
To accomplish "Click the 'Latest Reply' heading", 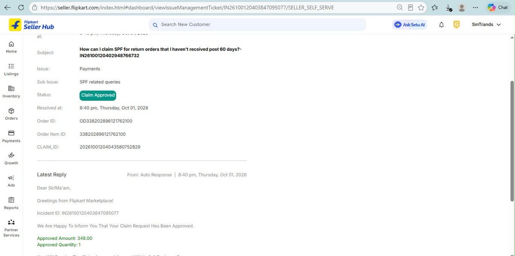I will coord(51,175).
